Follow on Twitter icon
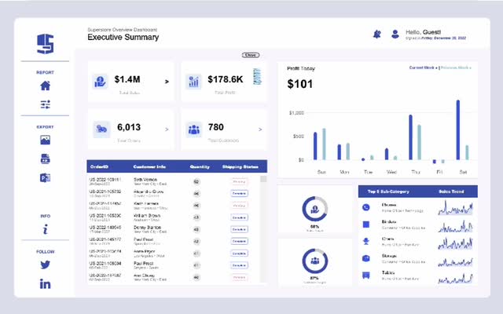Screen dimensions: 503x314 click(x=46, y=265)
